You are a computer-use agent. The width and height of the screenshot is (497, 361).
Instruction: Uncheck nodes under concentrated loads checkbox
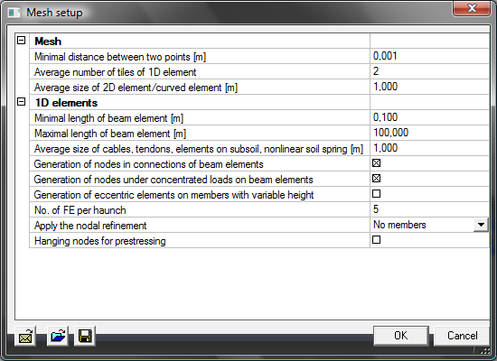pyautogui.click(x=376, y=179)
